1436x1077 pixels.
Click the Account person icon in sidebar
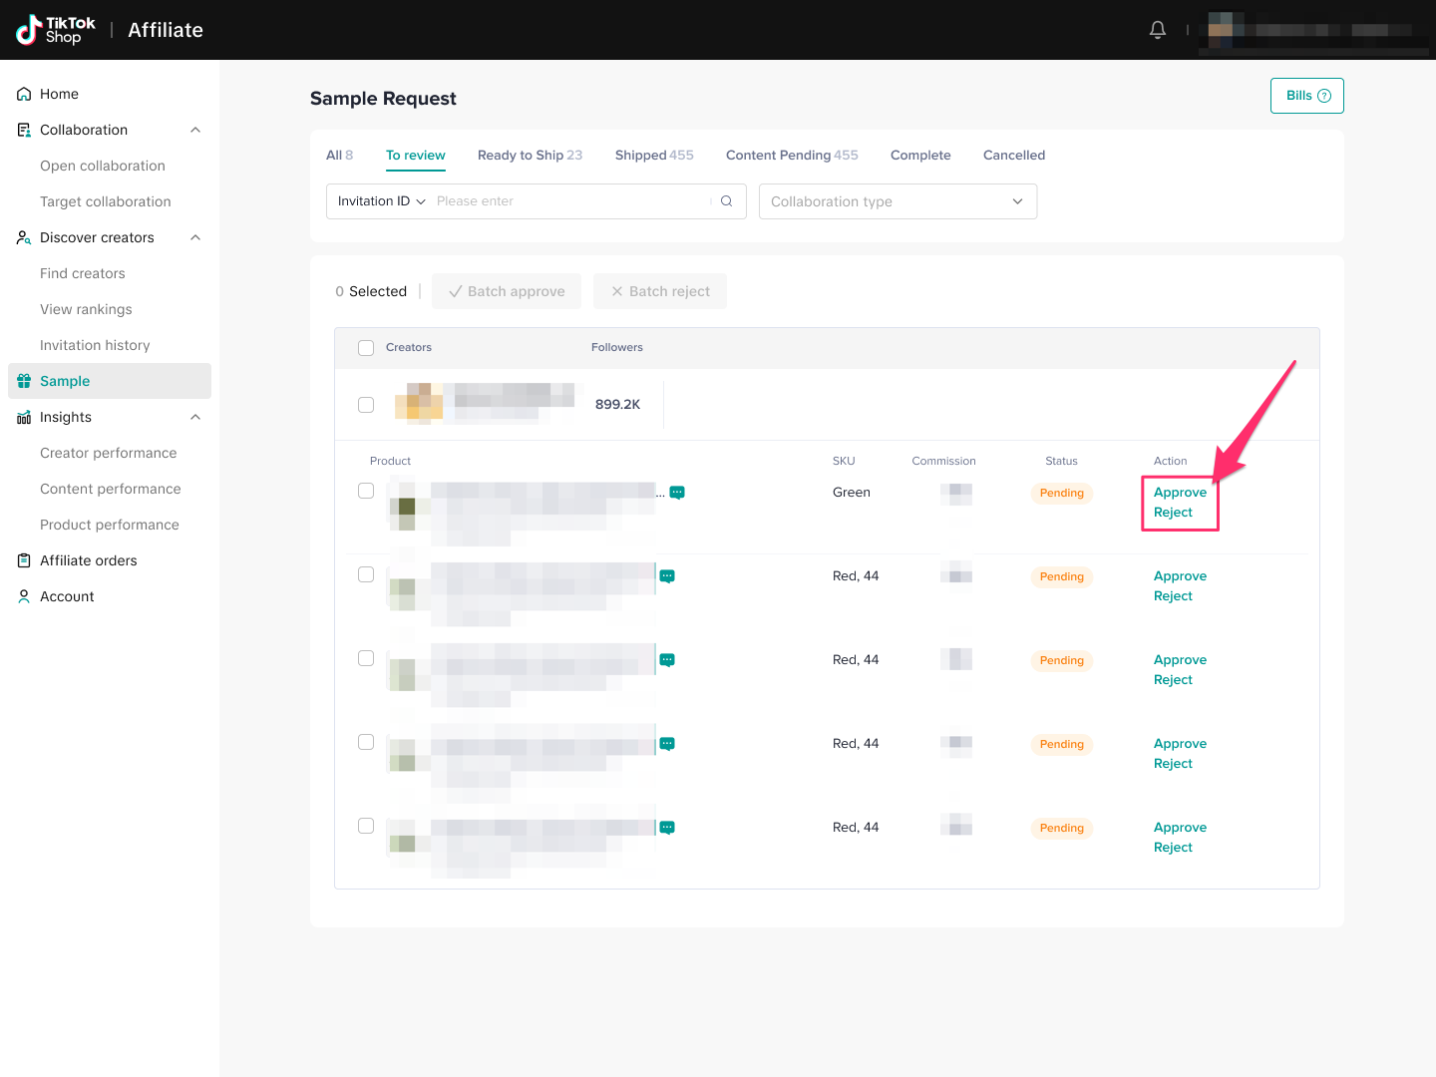click(x=24, y=596)
